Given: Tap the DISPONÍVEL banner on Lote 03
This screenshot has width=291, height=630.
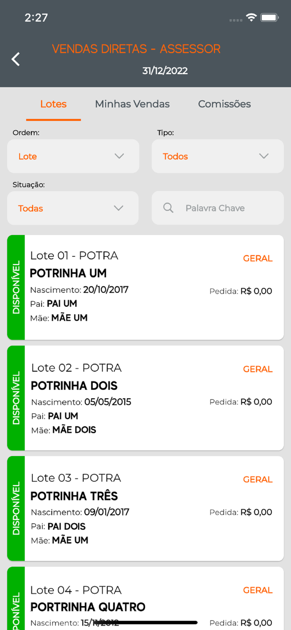Looking at the screenshot, I should click(16, 508).
